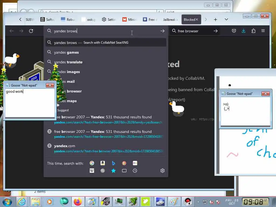Switch to the Free tab
Image resolution: width=276 pixels, height=207 pixels.
[x=150, y=19]
